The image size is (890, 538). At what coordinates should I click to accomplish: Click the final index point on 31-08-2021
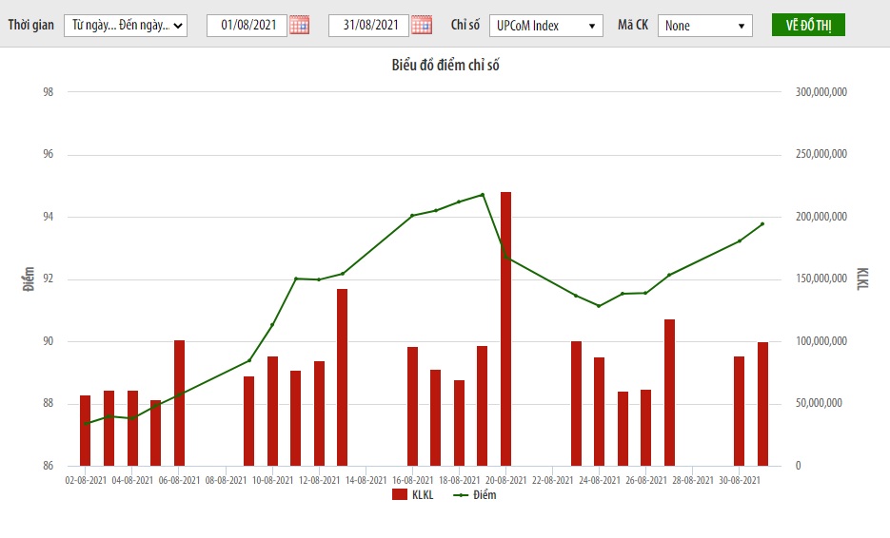(x=762, y=224)
